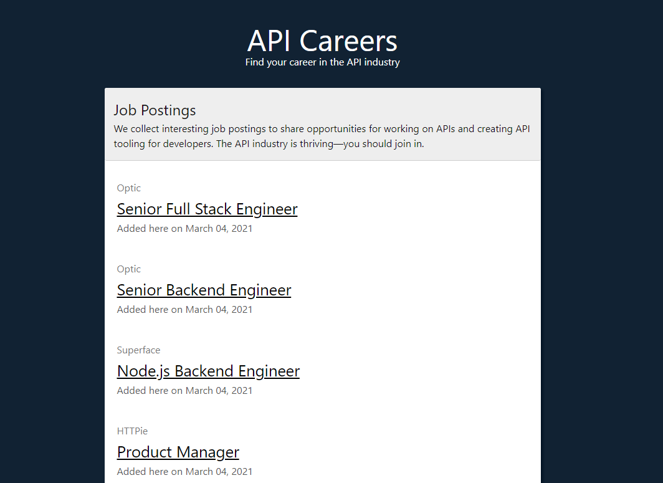Click the Job Postings heading
This screenshot has width=663, height=483.
[x=155, y=110]
